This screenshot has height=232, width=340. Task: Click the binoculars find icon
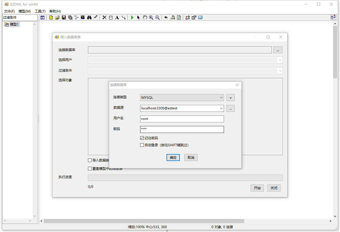click(89, 17)
